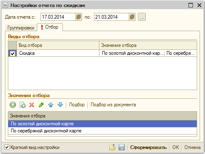Switch to the Группировки tab

pos(21,28)
